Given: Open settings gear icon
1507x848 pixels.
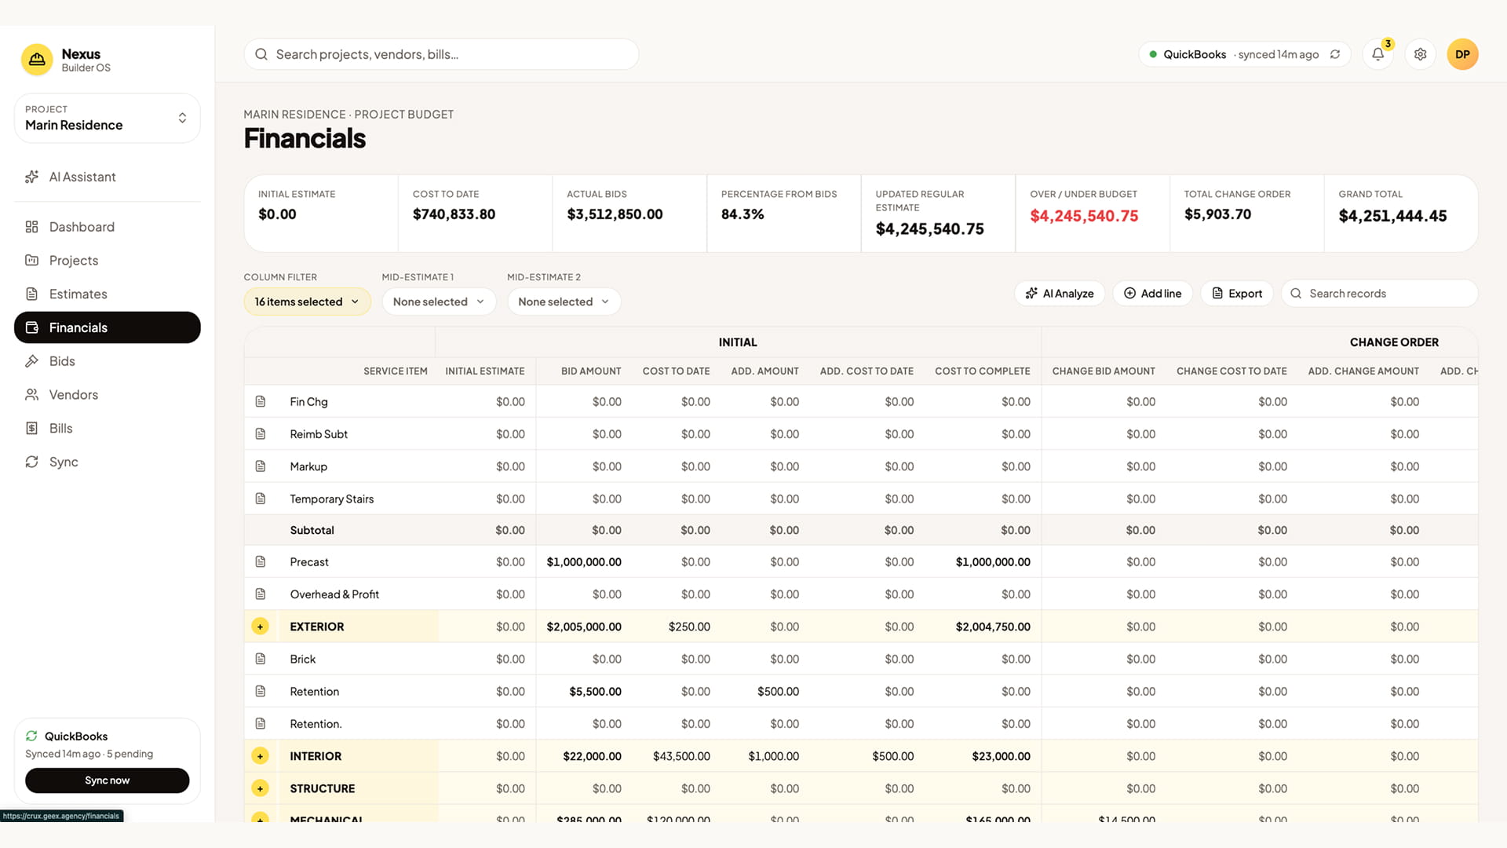Looking at the screenshot, I should point(1420,54).
